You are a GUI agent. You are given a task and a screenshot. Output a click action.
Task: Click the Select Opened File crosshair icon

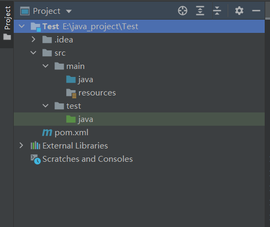pos(183,11)
